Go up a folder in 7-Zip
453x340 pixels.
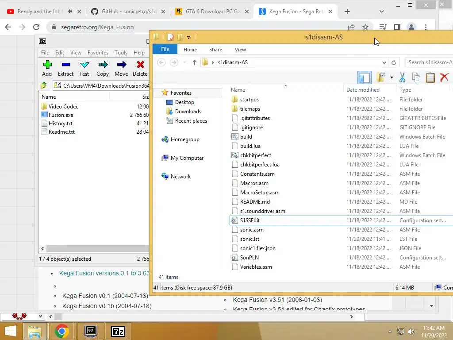(44, 85)
